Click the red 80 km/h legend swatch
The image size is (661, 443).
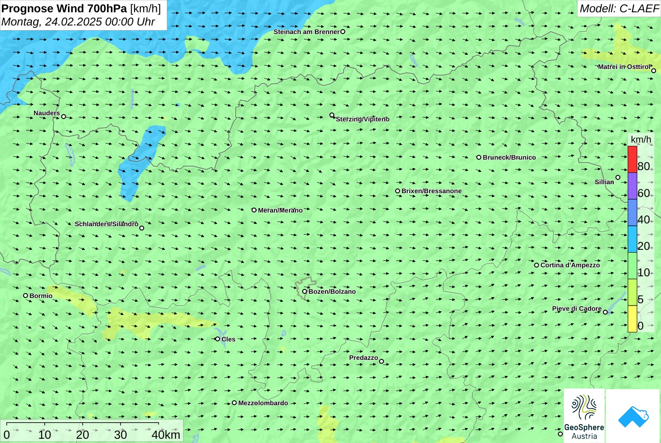tap(632, 160)
